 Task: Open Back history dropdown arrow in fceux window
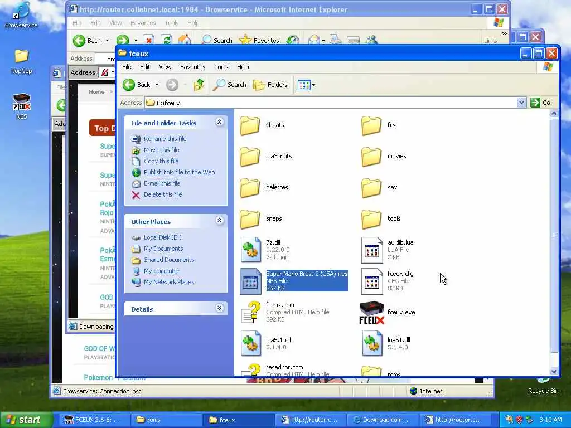click(x=157, y=85)
